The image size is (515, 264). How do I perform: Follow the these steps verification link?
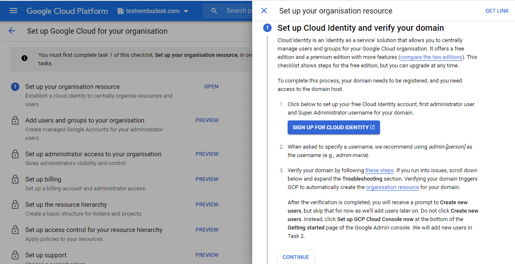click(x=379, y=171)
